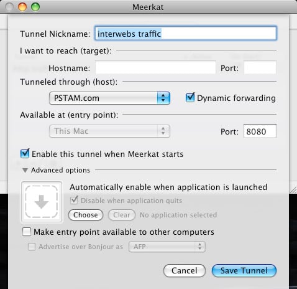This screenshot has height=289, width=297.
Task: Open the PSTAM.com host dropdown
Action: pos(109,98)
